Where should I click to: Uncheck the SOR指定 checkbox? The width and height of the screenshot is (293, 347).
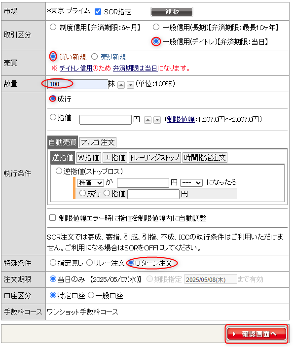pyautogui.click(x=98, y=11)
